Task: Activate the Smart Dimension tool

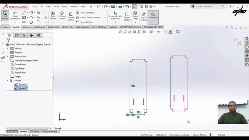Action: (x=15, y=16)
